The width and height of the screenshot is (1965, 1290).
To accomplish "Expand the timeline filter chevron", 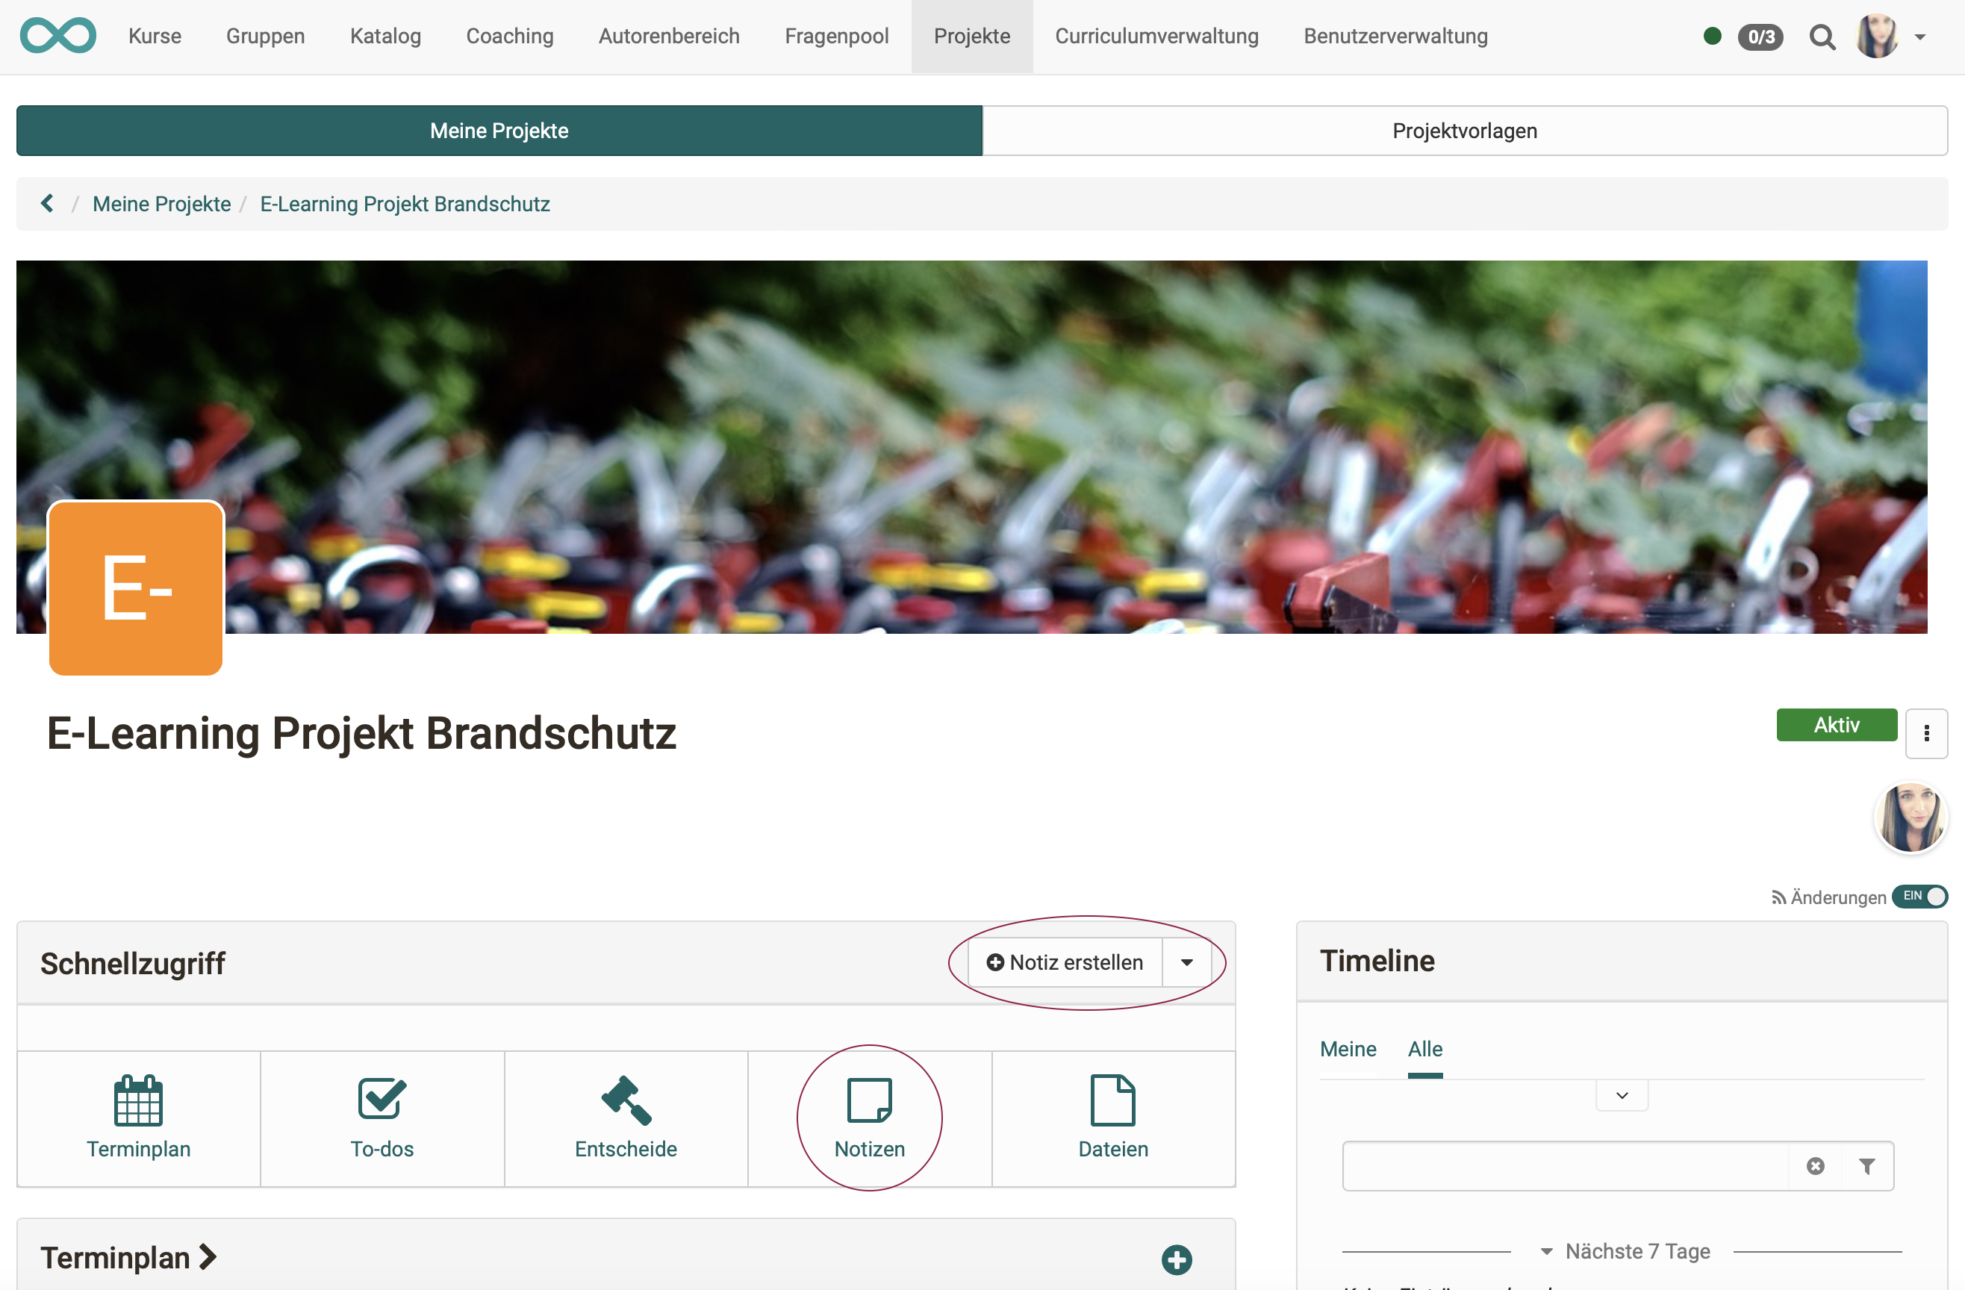I will tap(1622, 1095).
